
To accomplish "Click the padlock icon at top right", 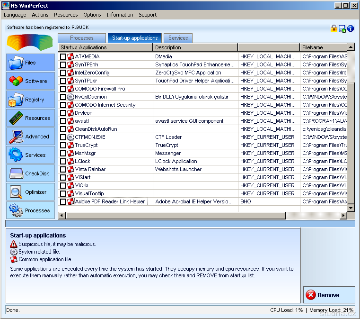I will pyautogui.click(x=334, y=28).
